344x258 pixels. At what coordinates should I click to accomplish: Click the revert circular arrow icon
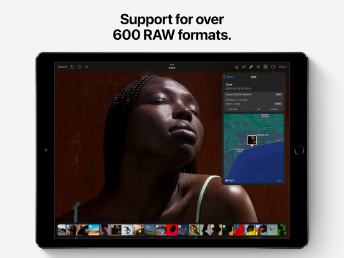tap(79, 67)
